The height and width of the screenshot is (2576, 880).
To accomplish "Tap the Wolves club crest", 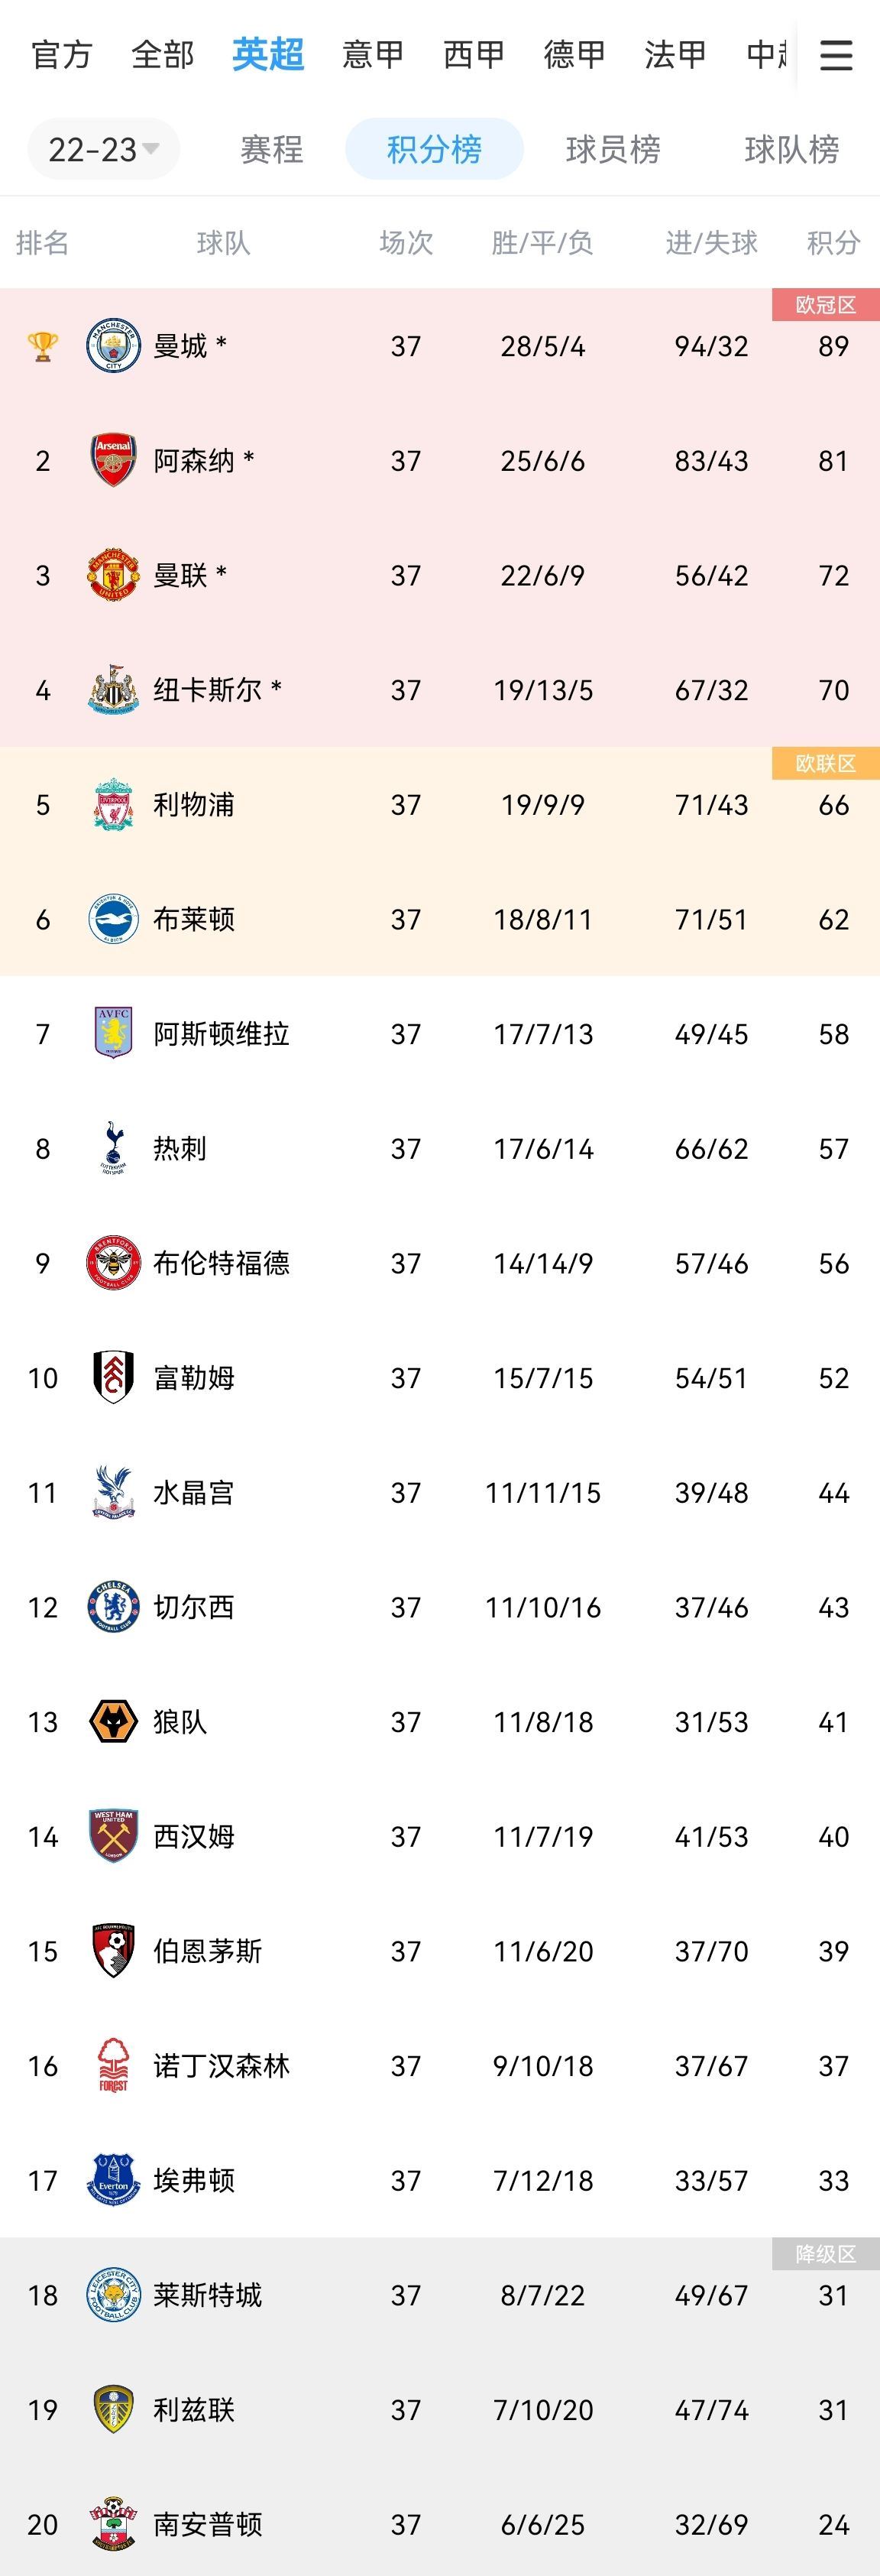I will click(113, 1722).
